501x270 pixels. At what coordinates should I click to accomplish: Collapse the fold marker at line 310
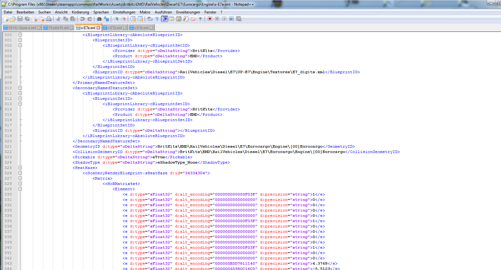[x=20, y=88]
